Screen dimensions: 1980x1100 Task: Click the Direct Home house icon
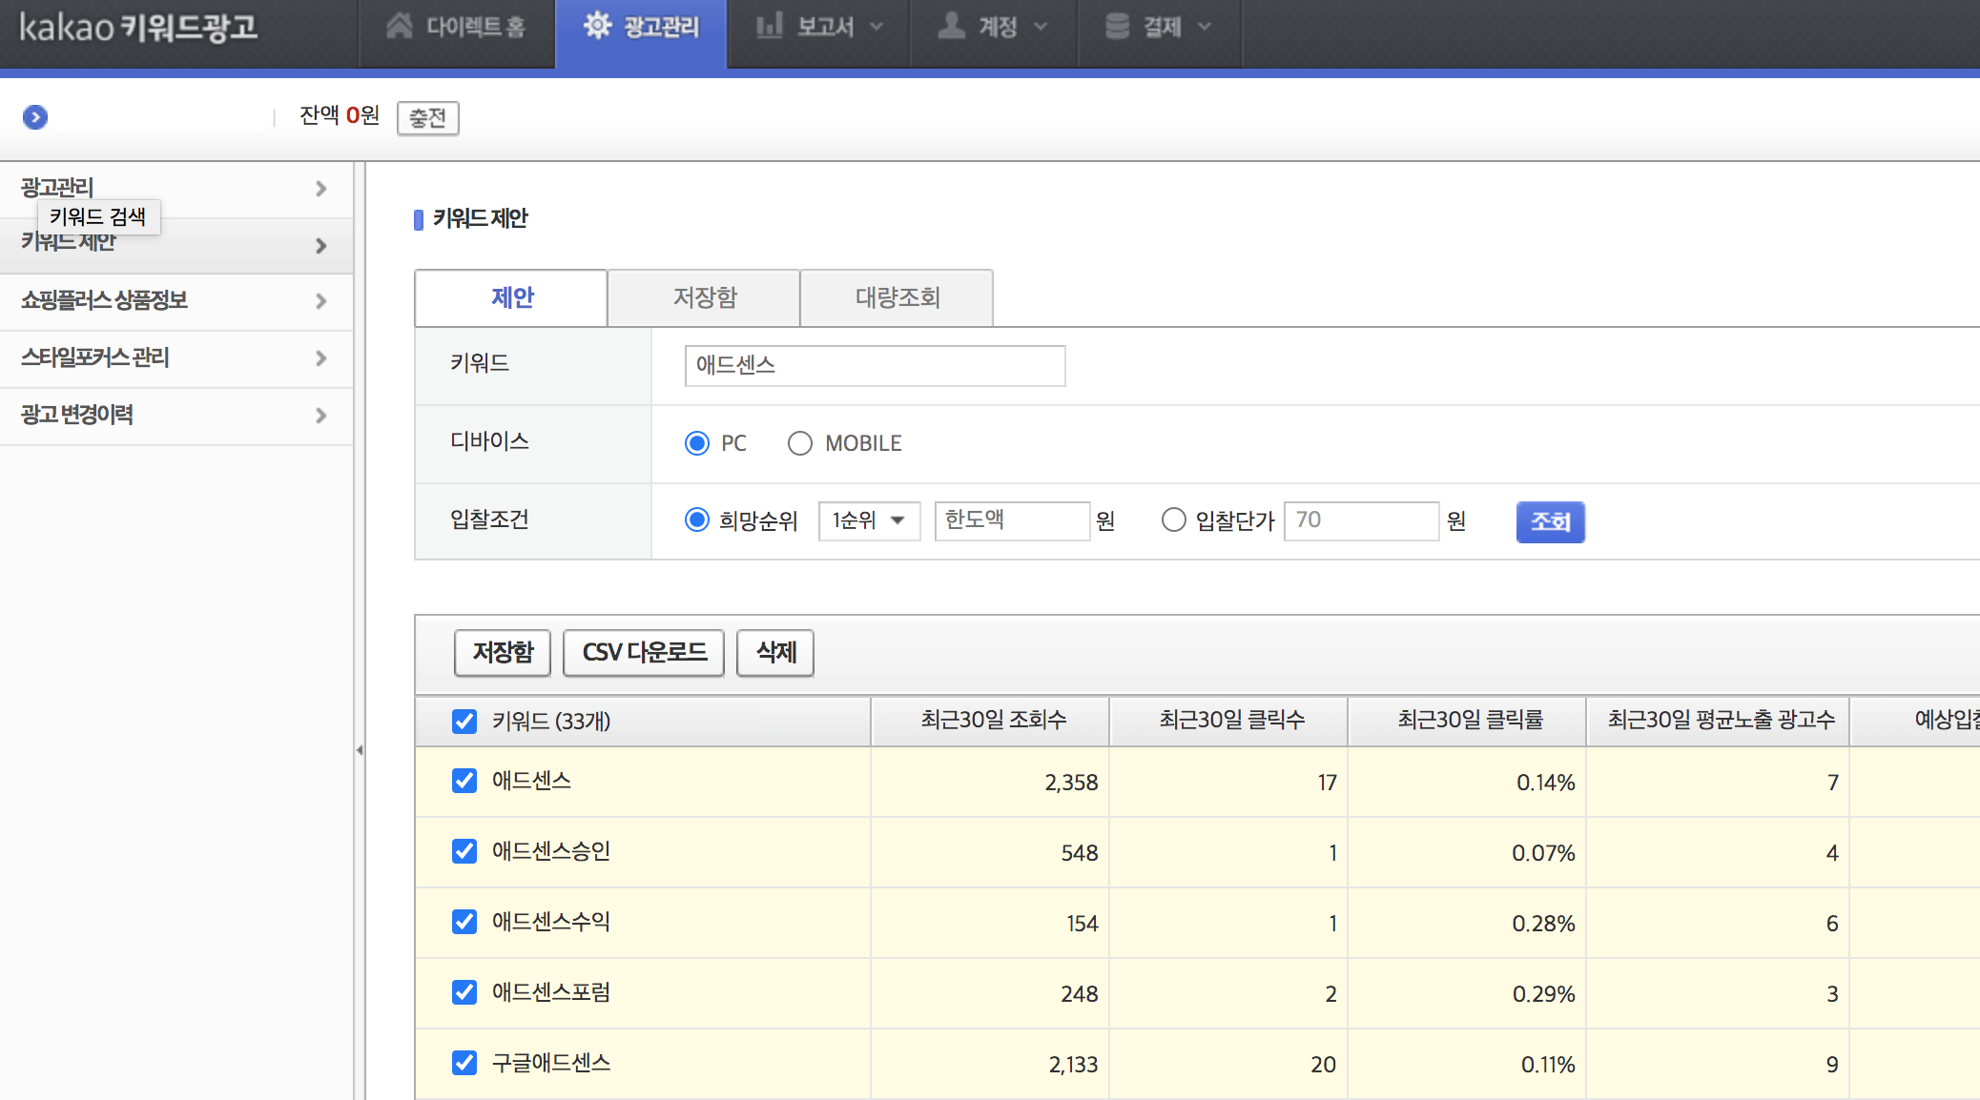400,26
